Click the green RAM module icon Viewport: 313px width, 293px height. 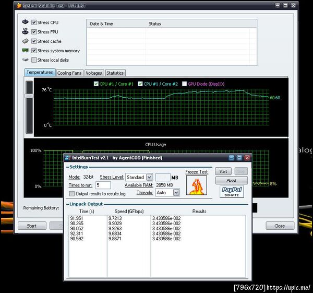tap(25, 50)
